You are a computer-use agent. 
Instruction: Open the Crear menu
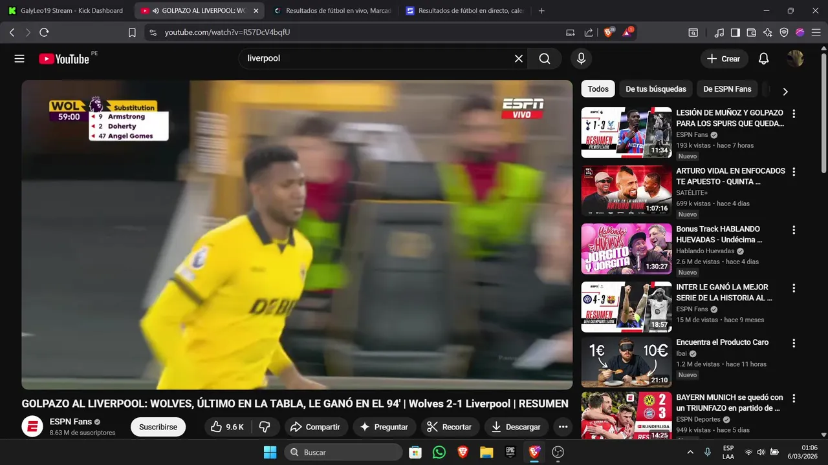[724, 59]
